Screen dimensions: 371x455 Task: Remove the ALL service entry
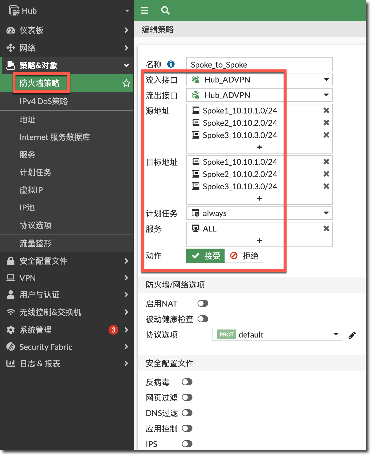pos(326,229)
